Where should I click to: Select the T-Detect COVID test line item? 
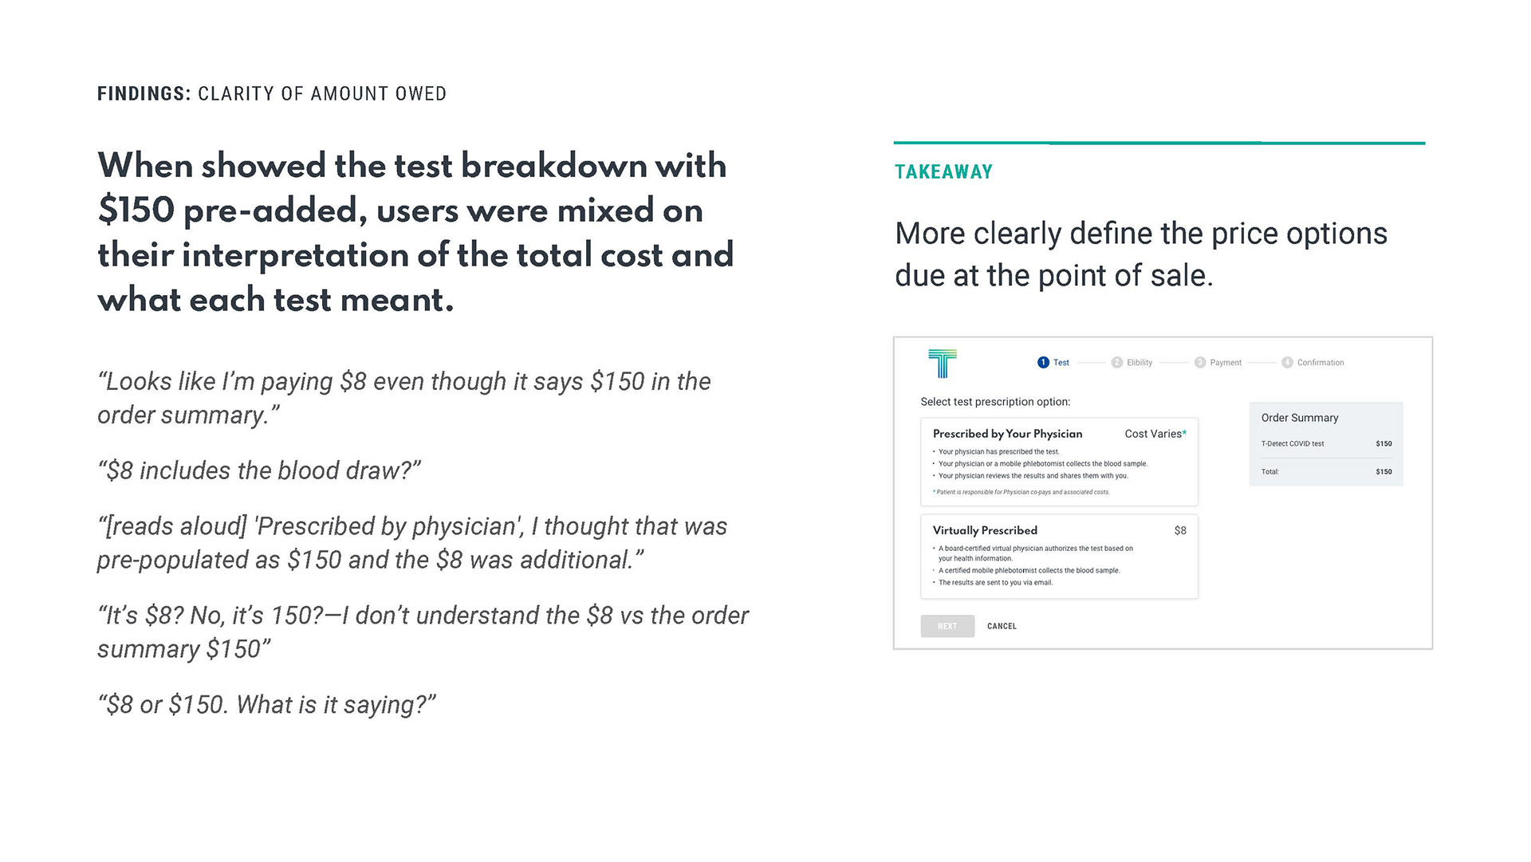pos(1326,443)
